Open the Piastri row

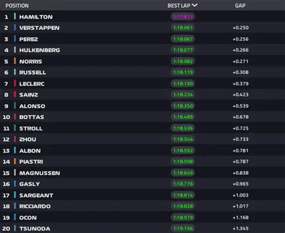tap(142, 162)
